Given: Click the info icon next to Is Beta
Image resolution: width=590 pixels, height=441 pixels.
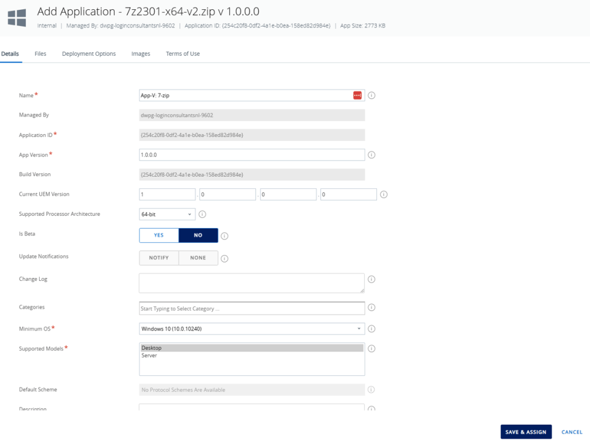Looking at the screenshot, I should [225, 235].
